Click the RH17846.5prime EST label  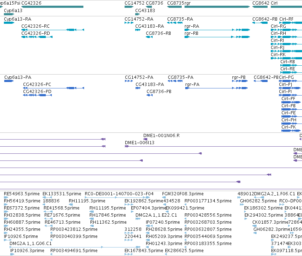[108, 215]
